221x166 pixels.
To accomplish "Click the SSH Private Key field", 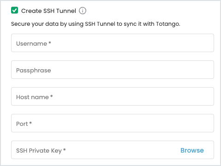I will (x=113, y=150).
